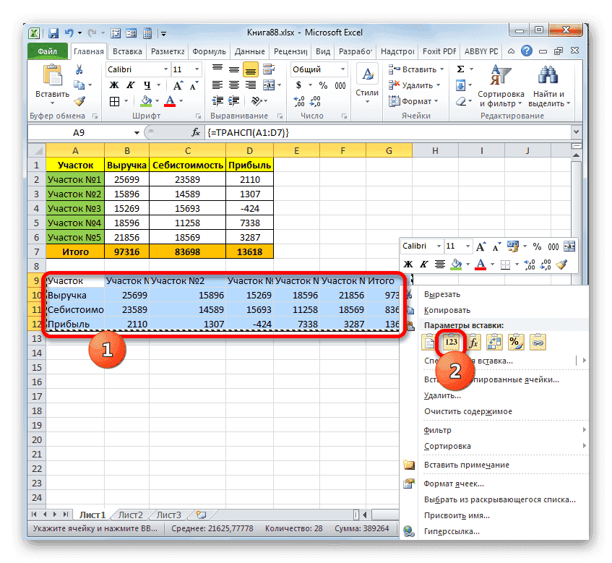612x563 pixels.
Task: Select the paste Link clipboard icon
Action: [x=538, y=341]
